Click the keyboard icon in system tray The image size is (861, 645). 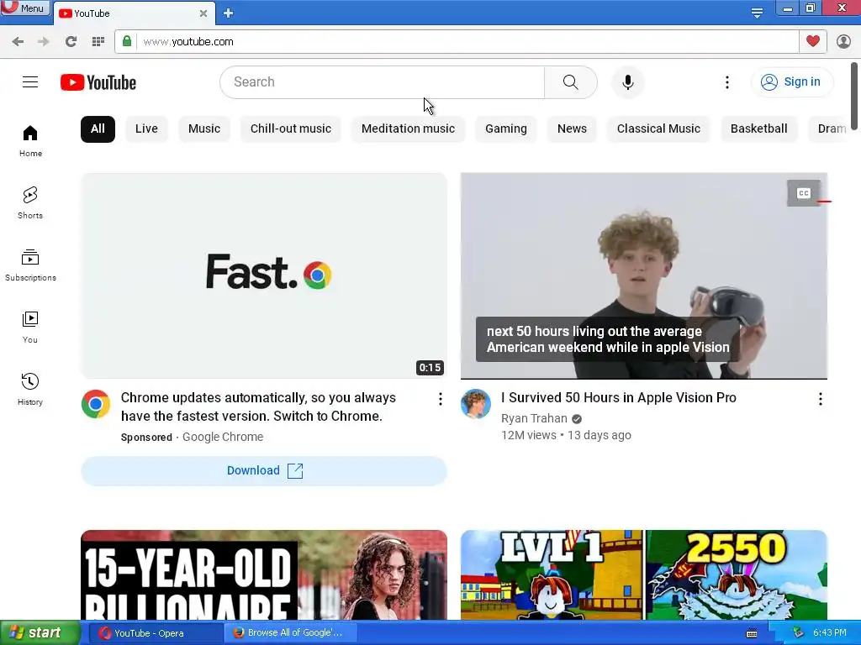[x=752, y=633]
